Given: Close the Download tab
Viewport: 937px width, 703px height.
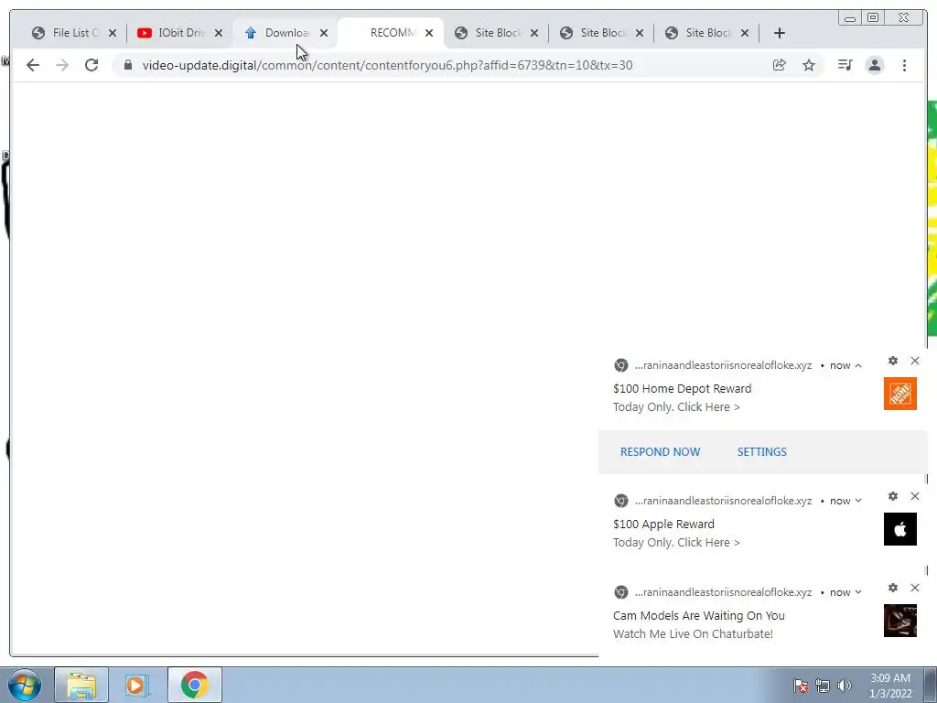Looking at the screenshot, I should click(x=324, y=33).
